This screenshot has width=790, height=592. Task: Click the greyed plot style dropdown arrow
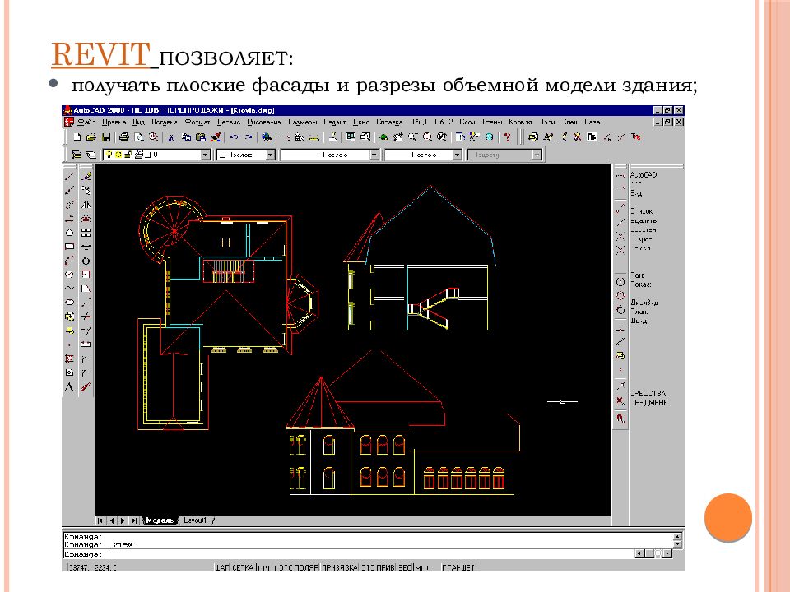tap(537, 155)
